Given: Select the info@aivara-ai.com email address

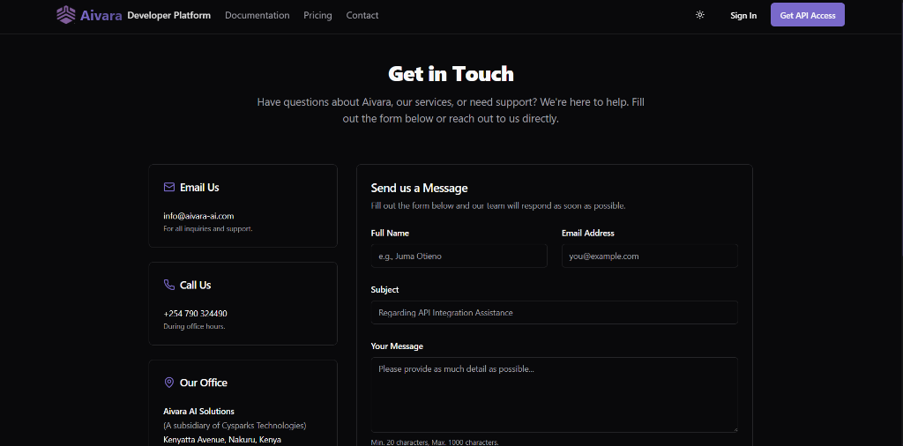Looking at the screenshot, I should coord(198,216).
